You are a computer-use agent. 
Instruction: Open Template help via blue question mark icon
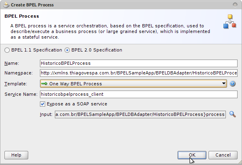tap(232, 83)
